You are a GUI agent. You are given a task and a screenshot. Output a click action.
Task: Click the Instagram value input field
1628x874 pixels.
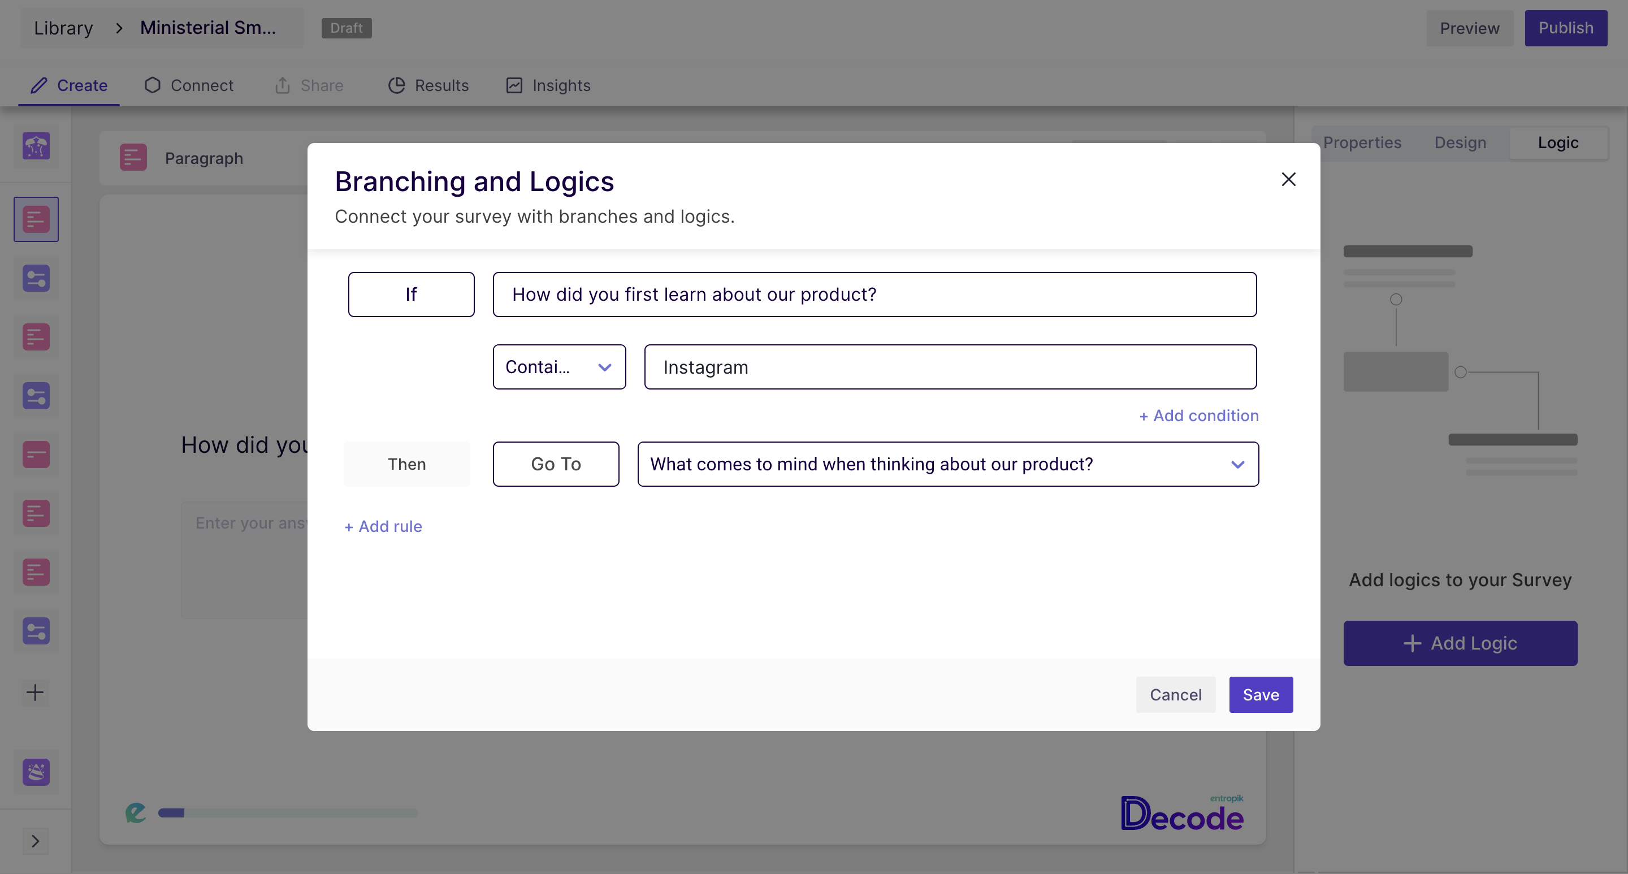click(948, 366)
